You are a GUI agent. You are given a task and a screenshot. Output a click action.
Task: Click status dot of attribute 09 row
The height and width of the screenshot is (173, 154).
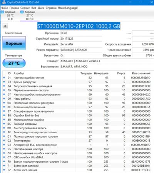[4, 99]
